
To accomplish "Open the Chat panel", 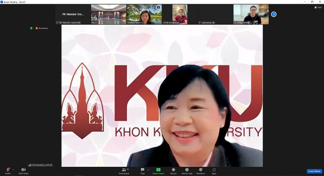I will [143, 171].
